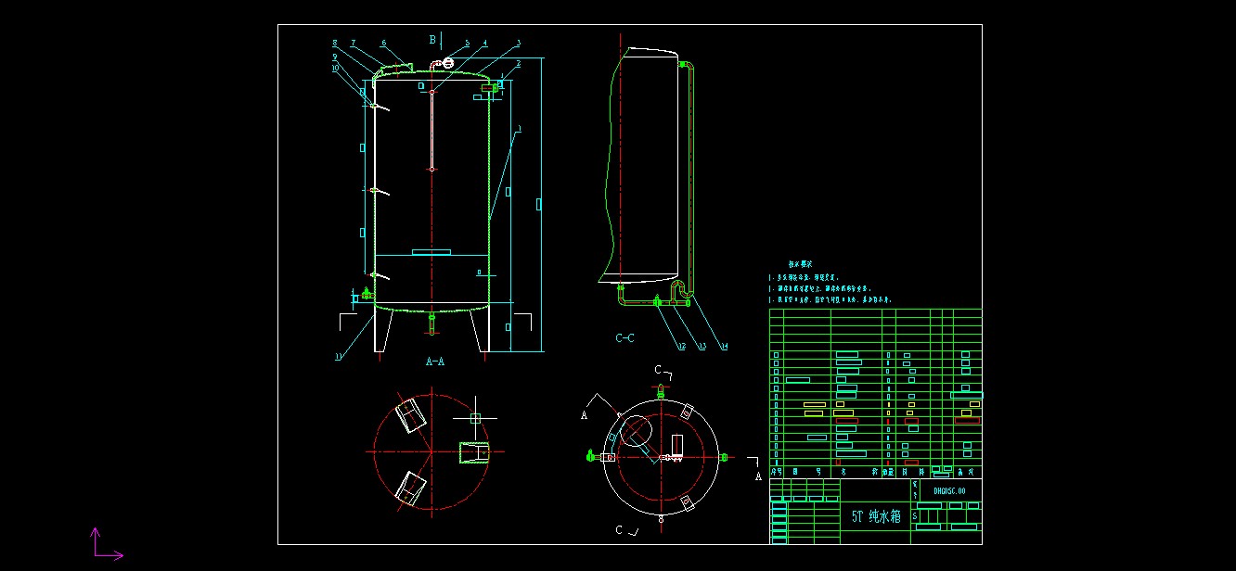Select the "C-C" section view label

[625, 338]
